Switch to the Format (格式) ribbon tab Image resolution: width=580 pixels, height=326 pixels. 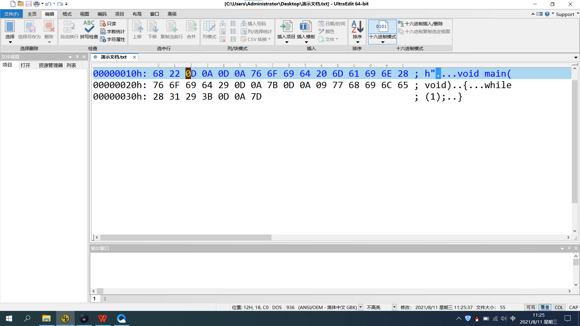click(x=67, y=14)
